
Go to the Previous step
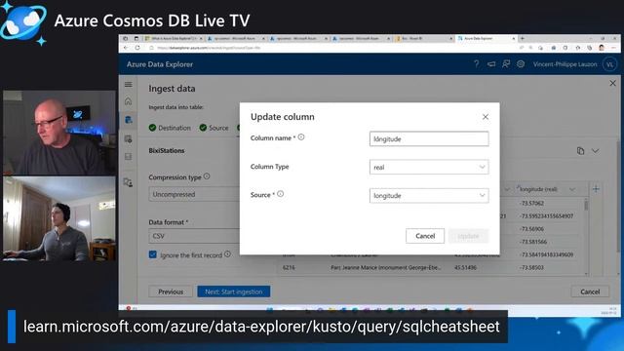click(171, 292)
